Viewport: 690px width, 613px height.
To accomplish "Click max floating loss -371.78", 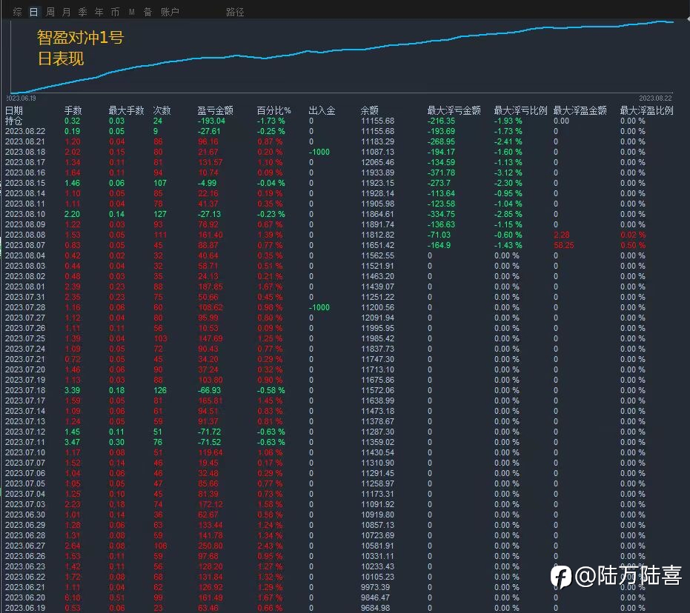I will 442,172.
